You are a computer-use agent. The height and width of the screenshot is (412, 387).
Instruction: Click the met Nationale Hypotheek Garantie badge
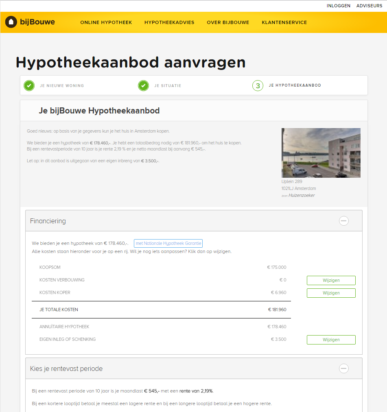[168, 243]
